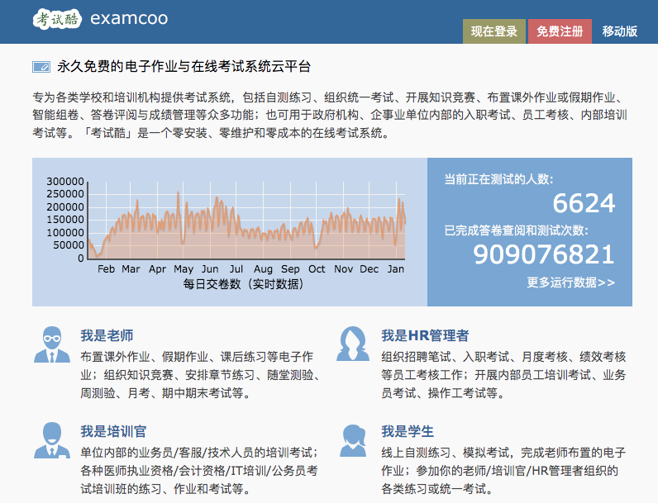Click the daily submissions line chart

[x=246, y=221]
